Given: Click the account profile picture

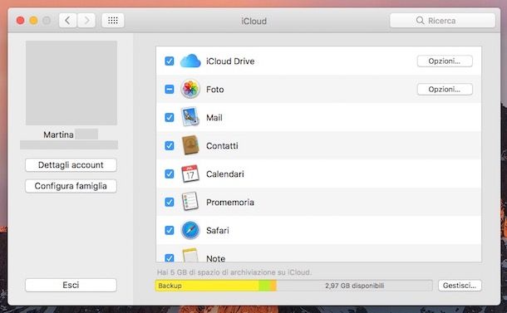Looking at the screenshot, I should [x=71, y=83].
